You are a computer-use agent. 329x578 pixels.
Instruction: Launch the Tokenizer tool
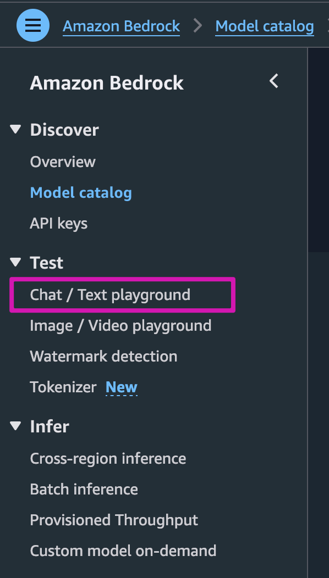(63, 387)
